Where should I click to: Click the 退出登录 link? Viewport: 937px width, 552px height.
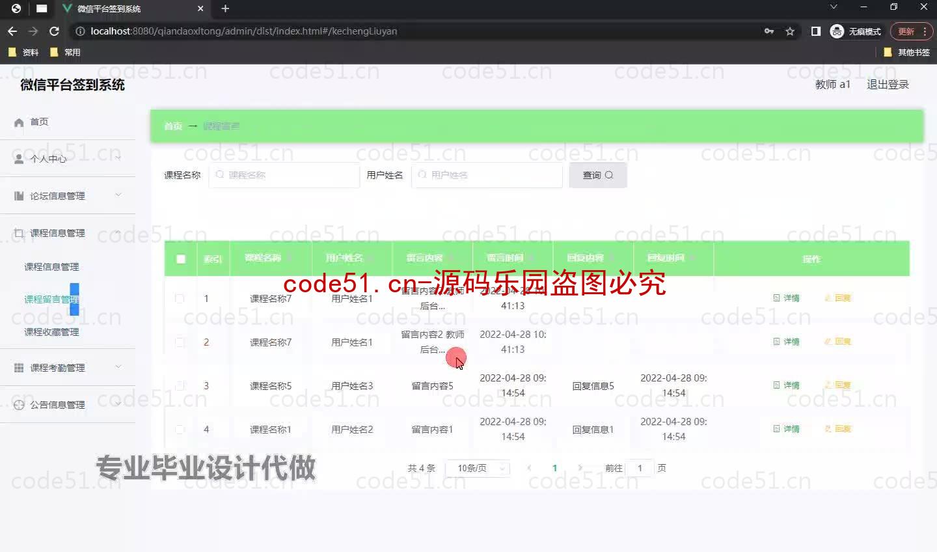(888, 85)
